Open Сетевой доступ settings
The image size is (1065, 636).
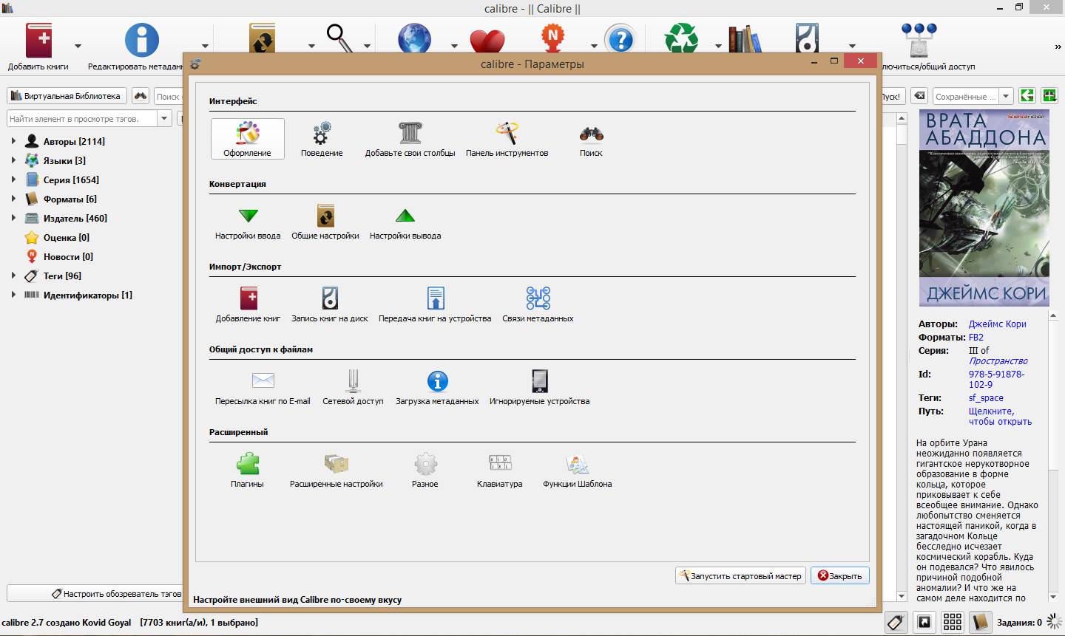(x=353, y=387)
